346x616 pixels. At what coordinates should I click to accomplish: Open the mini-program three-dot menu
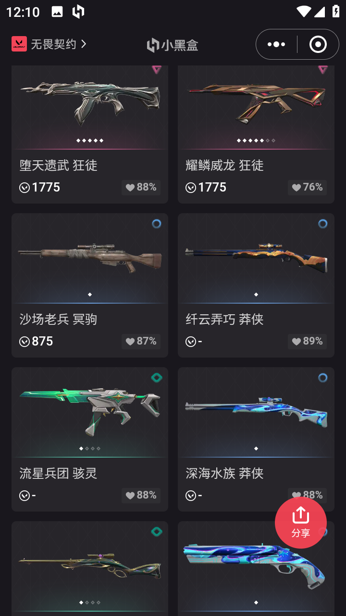coord(276,44)
